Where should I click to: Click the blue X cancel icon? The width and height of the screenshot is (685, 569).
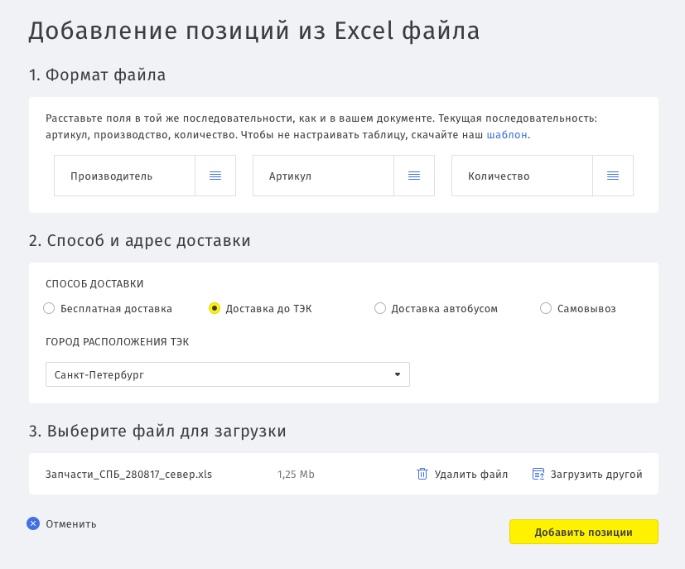click(x=33, y=523)
